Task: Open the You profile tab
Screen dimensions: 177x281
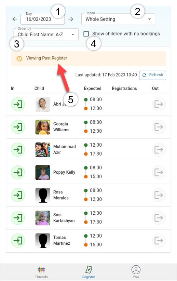Action: click(136, 272)
